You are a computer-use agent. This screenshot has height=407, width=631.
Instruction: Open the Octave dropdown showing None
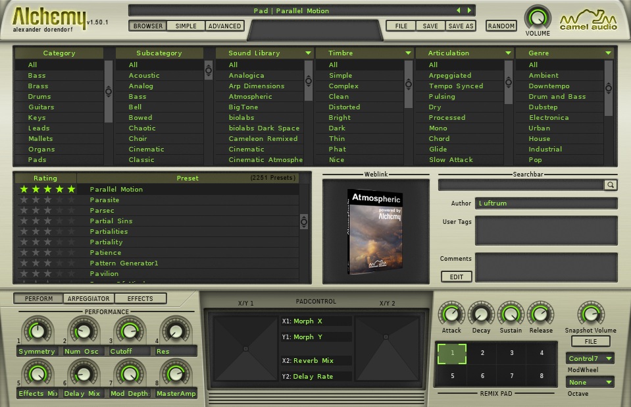pos(590,382)
